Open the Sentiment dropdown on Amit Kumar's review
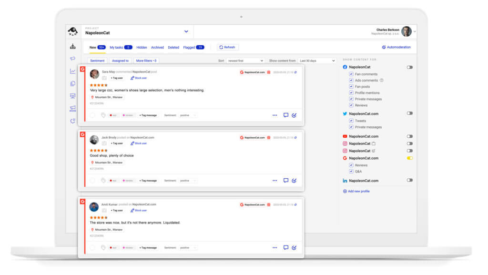 click(x=188, y=248)
